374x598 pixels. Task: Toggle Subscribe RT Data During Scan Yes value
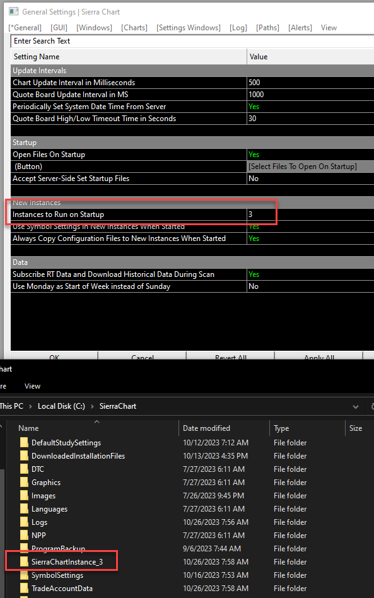coord(311,274)
